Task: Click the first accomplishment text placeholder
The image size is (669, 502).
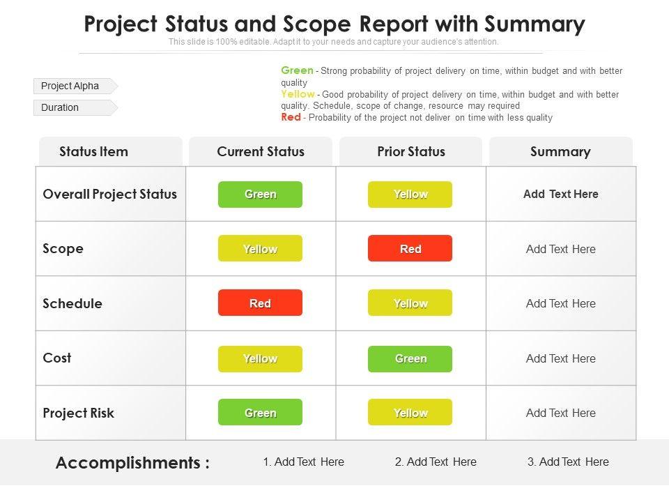Action: tap(304, 462)
